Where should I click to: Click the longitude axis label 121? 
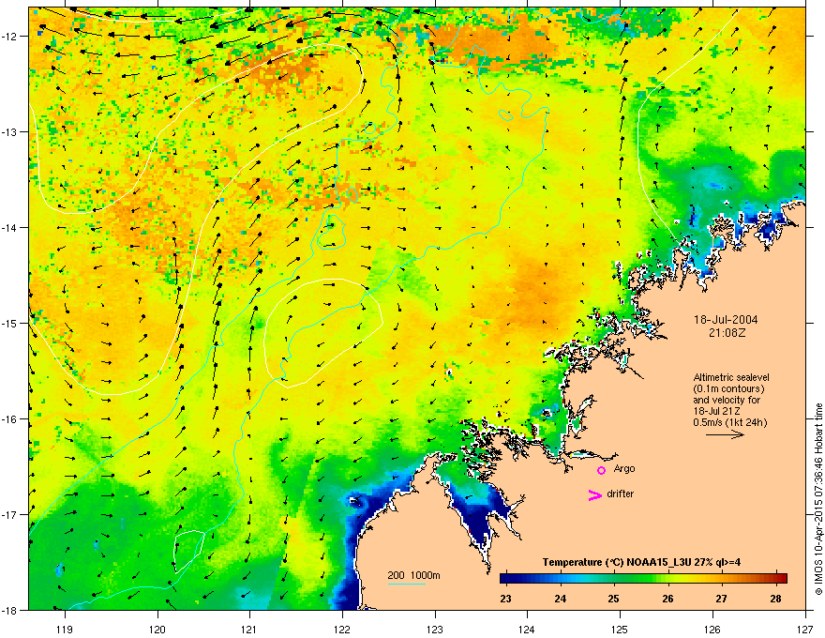pos(249,629)
